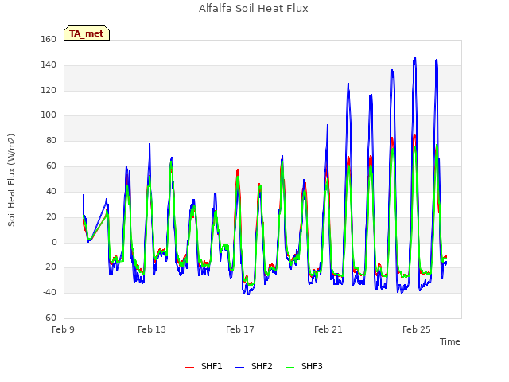Screen dimensions: 509x382
Task: Click the 120 y-axis tick label
Action: point(49,90)
